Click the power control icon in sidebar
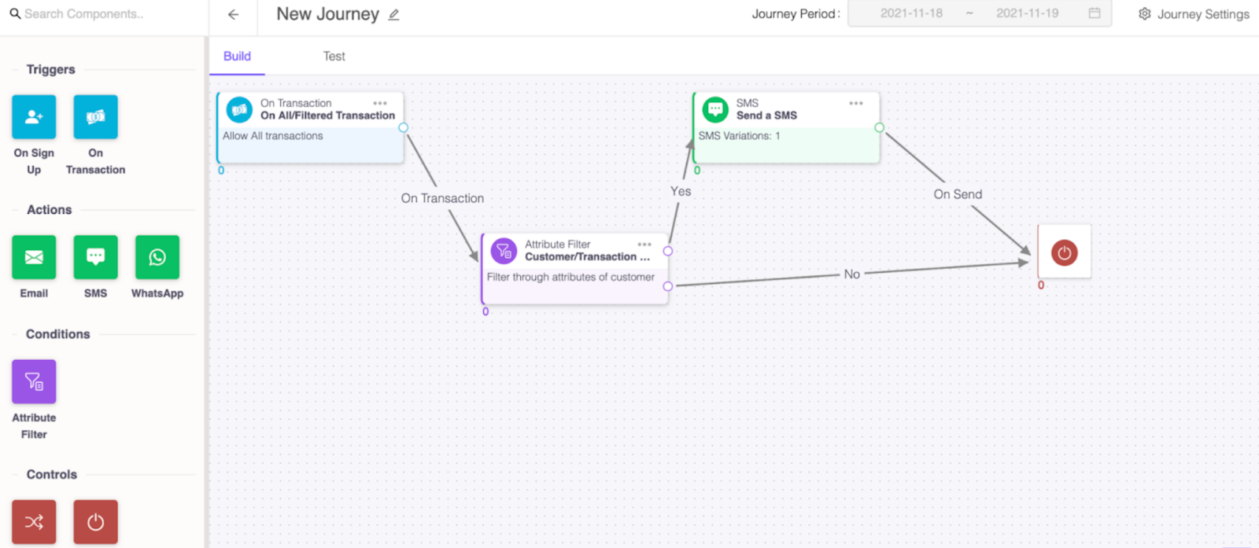This screenshot has height=548, width=1259. pyautogui.click(x=95, y=521)
